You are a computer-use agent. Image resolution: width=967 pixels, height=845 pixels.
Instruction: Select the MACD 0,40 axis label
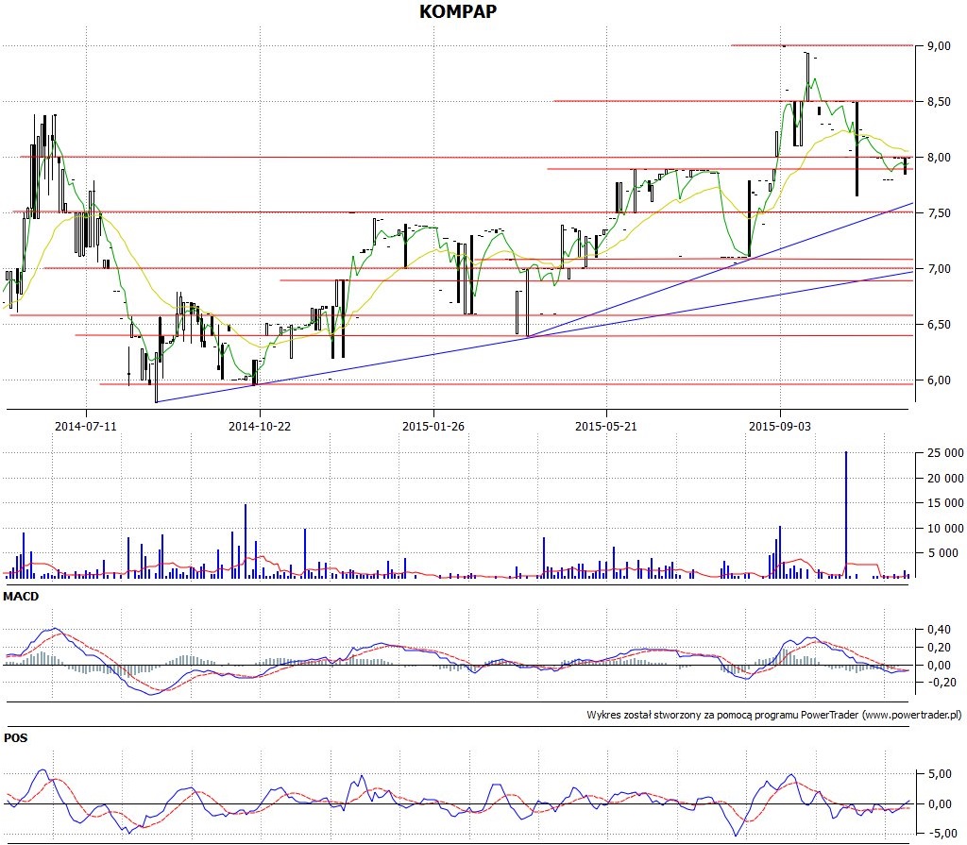click(x=939, y=630)
